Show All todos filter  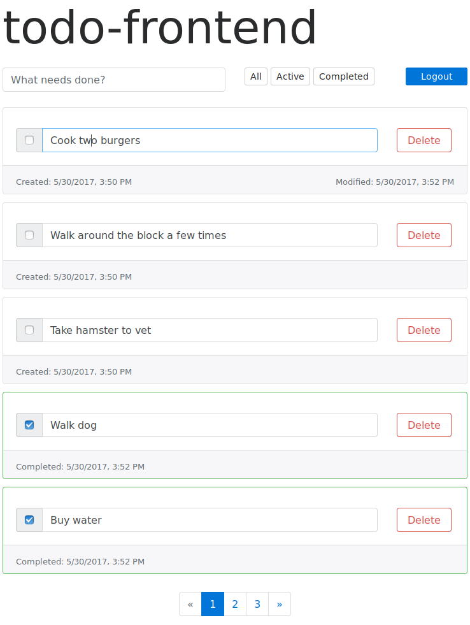(x=256, y=76)
